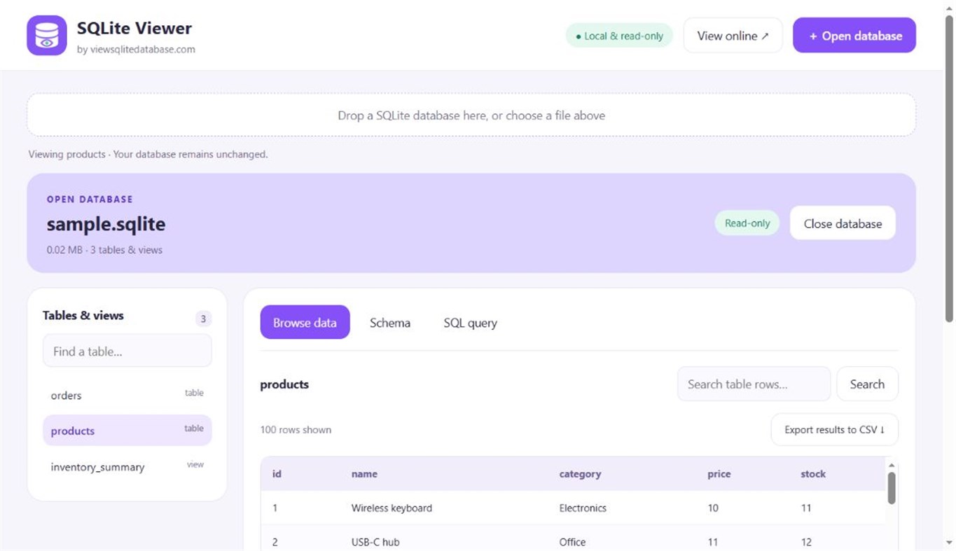Select the USB-C hub cell

375,542
